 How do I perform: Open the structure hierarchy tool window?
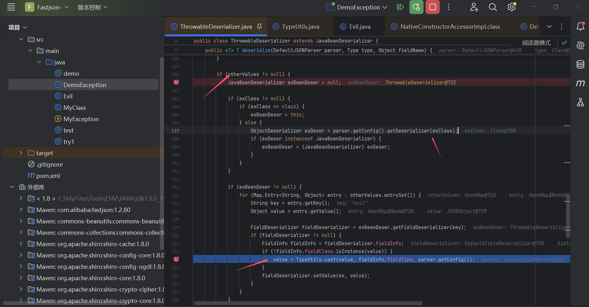tap(580, 102)
